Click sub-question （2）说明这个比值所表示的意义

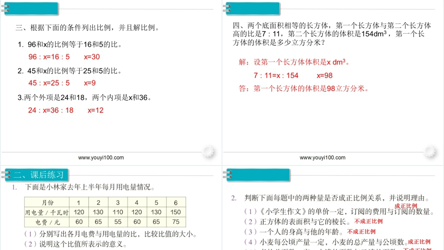tap(75, 244)
